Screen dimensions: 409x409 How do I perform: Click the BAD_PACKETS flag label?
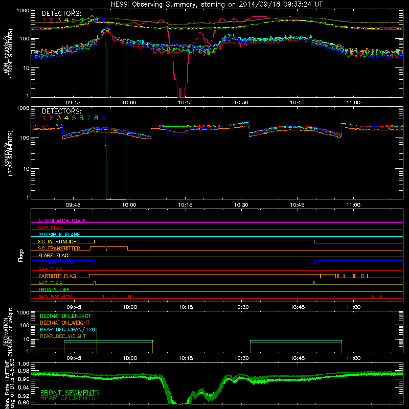(56, 297)
